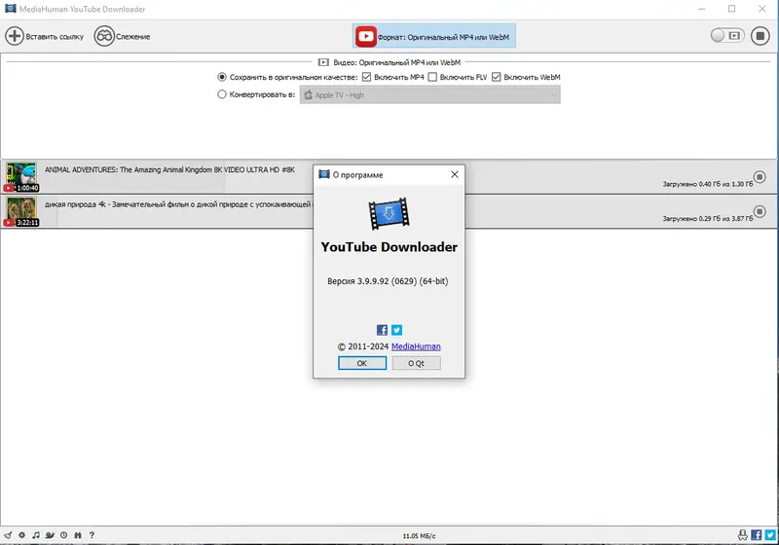Click the YouTube Downloader filmstrip logo
The width and height of the screenshot is (779, 545).
[x=389, y=214]
